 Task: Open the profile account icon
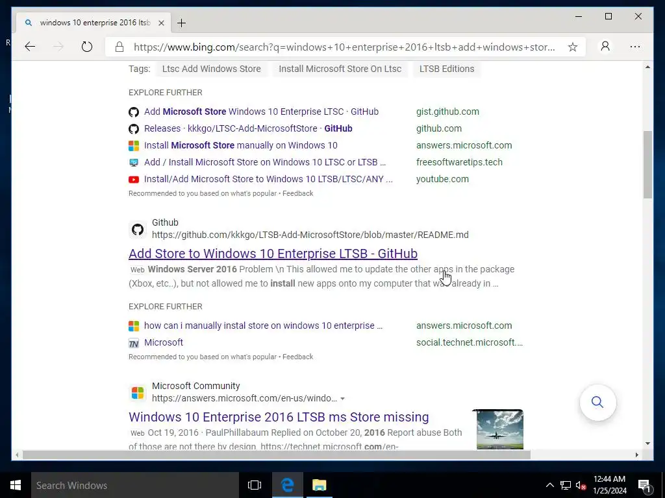605,46
